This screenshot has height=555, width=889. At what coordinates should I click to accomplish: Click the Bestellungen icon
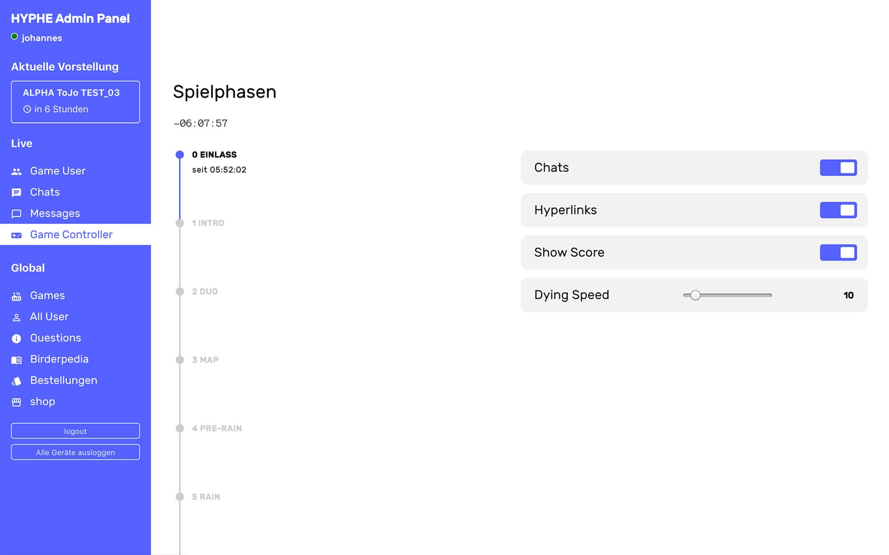coord(17,381)
